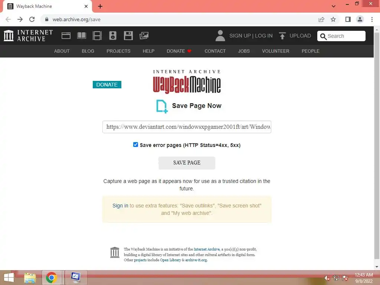Open the Web archive icon in navbar
The width and height of the screenshot is (380, 285).
(66, 36)
